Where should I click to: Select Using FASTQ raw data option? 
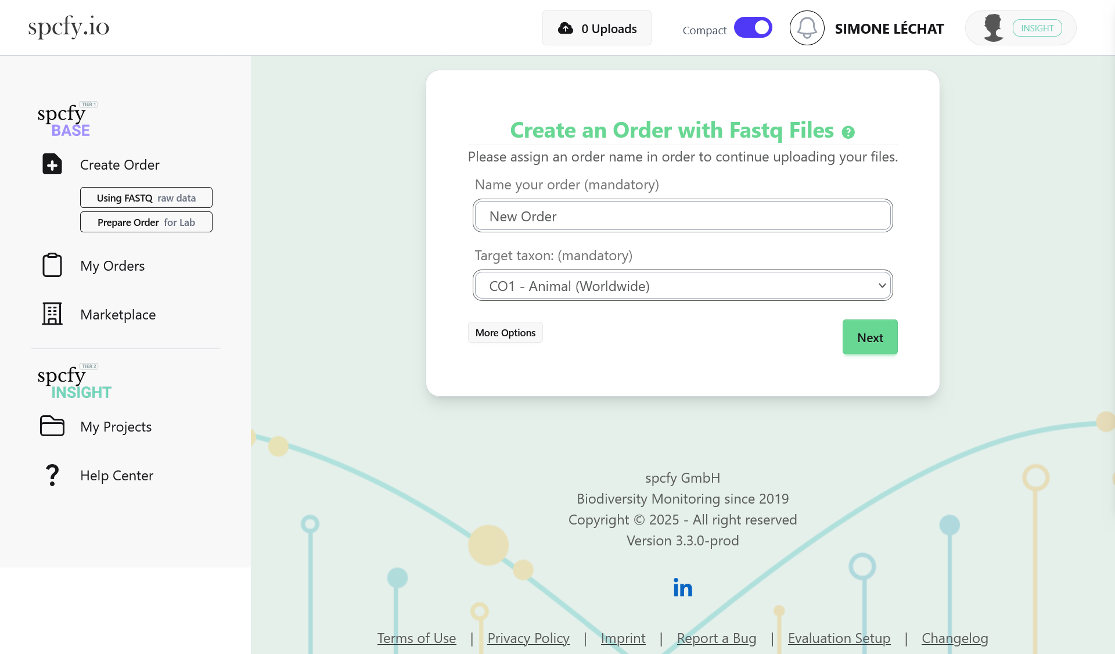(x=146, y=197)
